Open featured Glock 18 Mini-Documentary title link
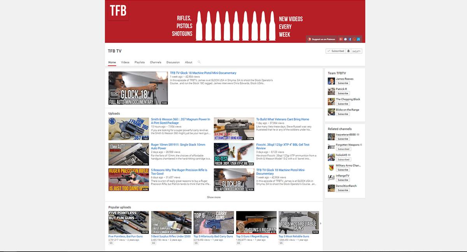The image size is (467, 252). click(203, 73)
